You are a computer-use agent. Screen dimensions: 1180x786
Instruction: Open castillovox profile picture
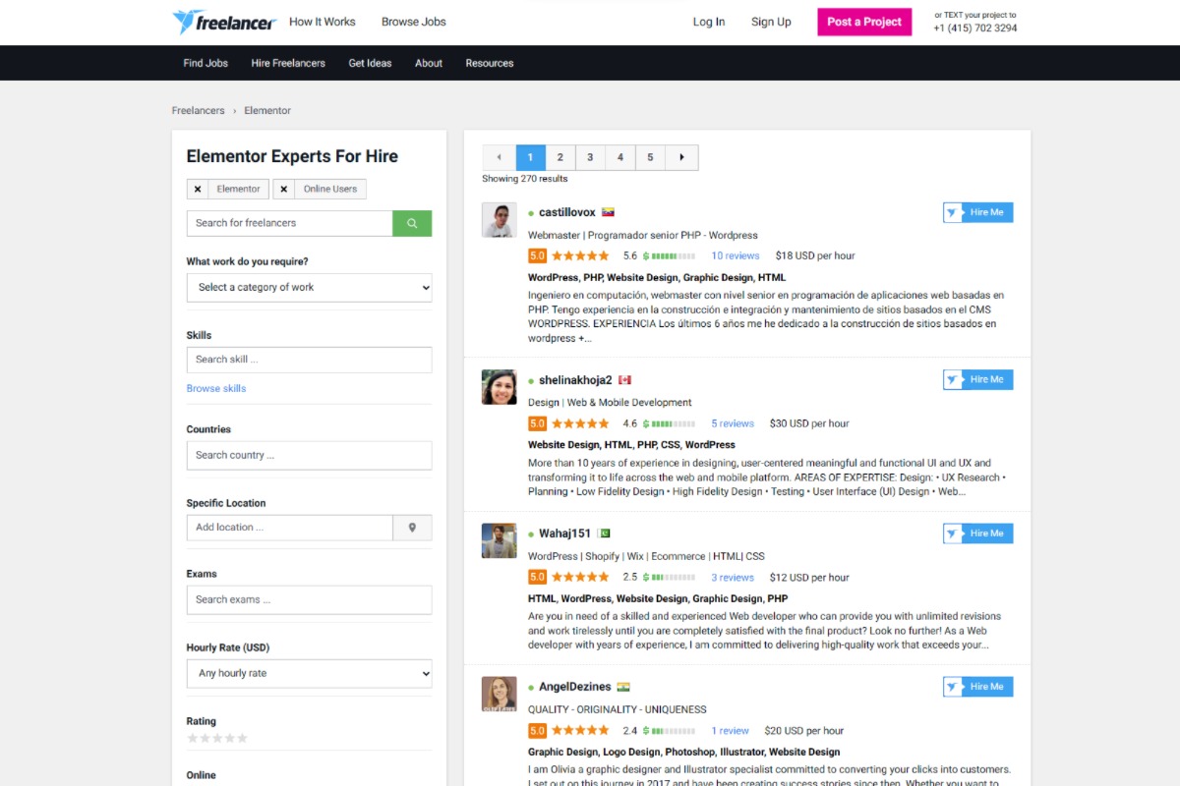point(500,220)
